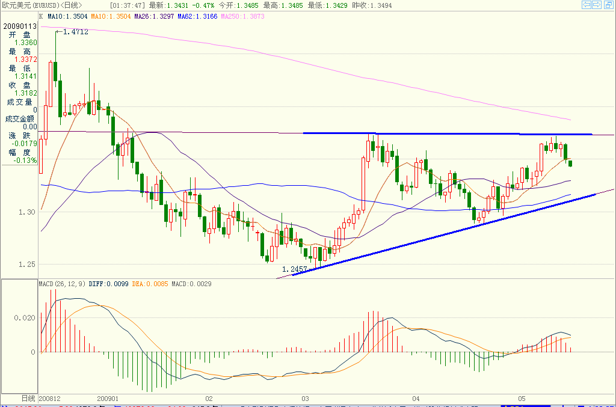Click the 最新:1.3431 latest price in header
616x407 pixels.
click(169, 5)
